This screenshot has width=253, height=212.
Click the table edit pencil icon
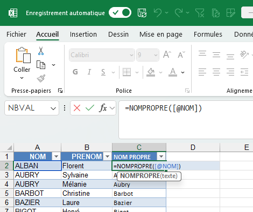pyautogui.click(x=230, y=13)
